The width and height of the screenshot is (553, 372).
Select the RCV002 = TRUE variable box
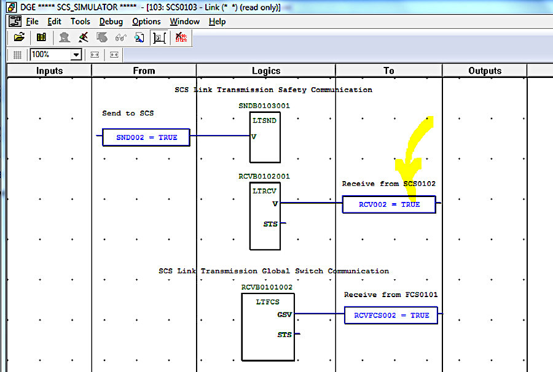click(389, 204)
